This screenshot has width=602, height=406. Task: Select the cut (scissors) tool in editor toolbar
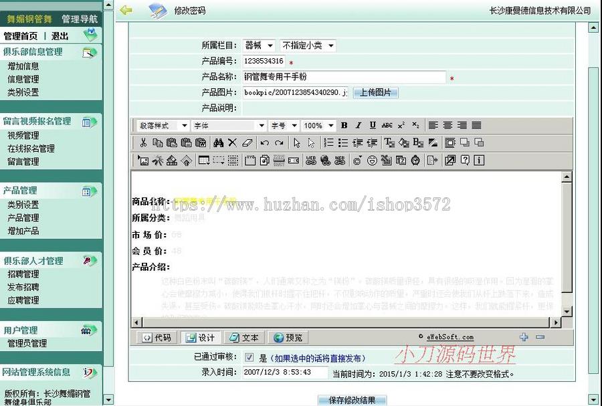click(x=143, y=142)
